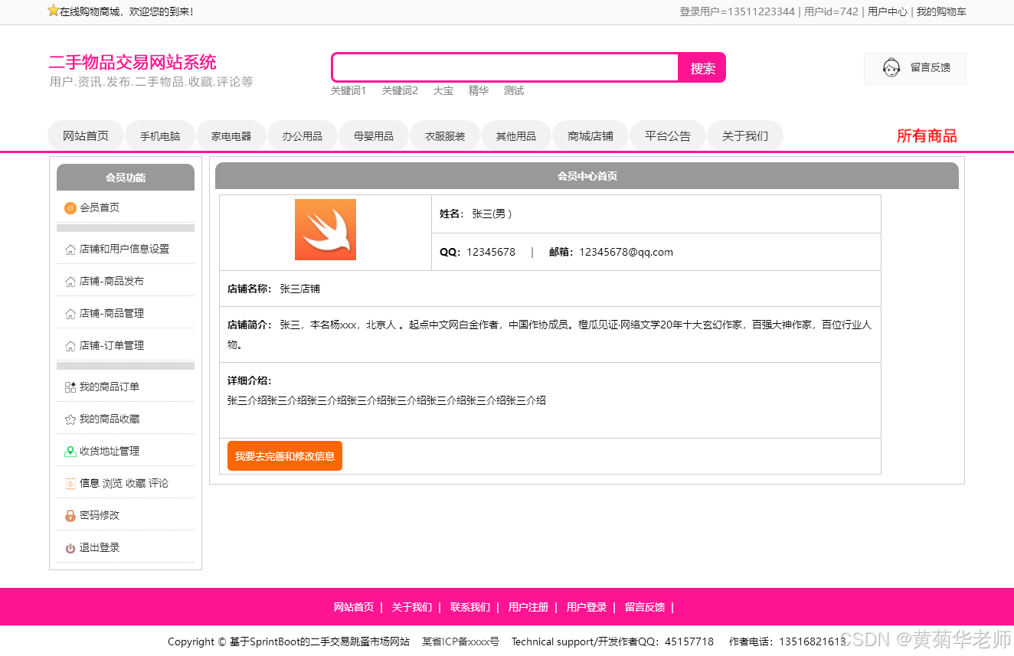Click the document icon for 信息 浏览 收藏 评论

(x=70, y=482)
